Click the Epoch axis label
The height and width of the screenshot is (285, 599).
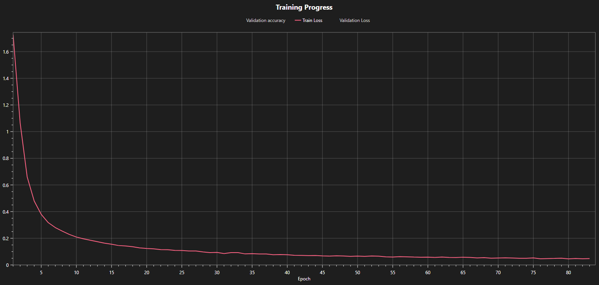[304, 279]
